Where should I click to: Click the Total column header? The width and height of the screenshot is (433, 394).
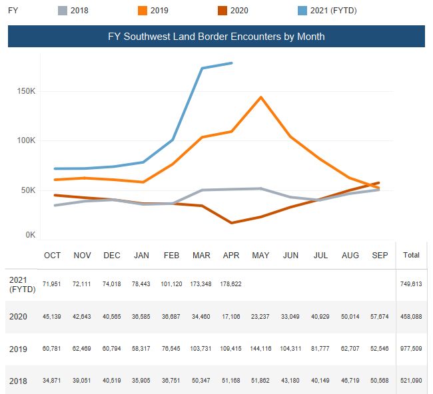click(411, 256)
